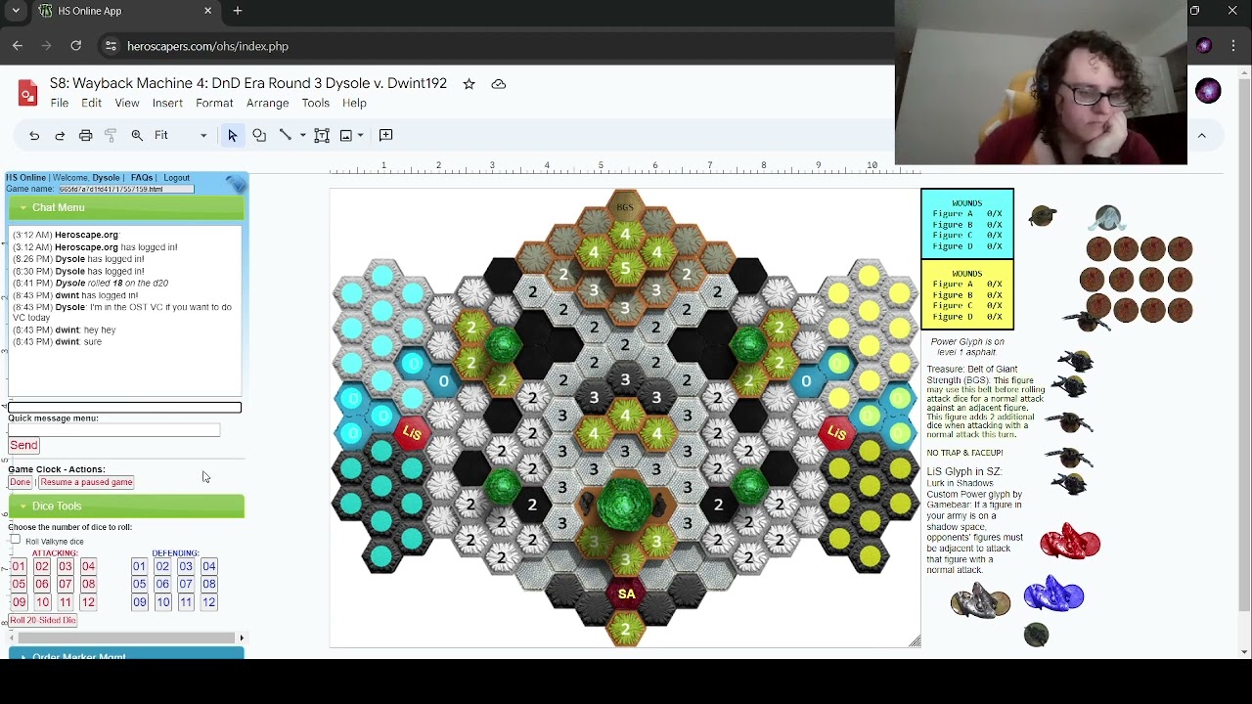Star the drawing document
1252x704 pixels.
[x=469, y=84]
